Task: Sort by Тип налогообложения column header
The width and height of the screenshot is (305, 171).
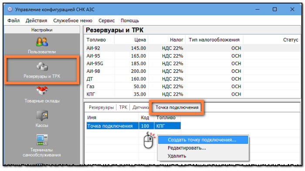Action: [214, 40]
